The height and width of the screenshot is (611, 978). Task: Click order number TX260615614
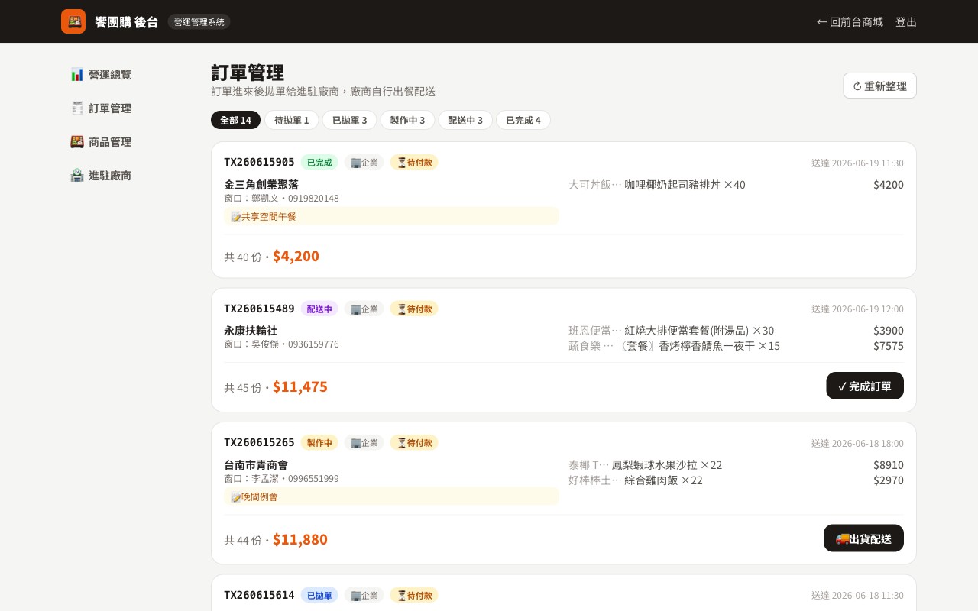259,595
